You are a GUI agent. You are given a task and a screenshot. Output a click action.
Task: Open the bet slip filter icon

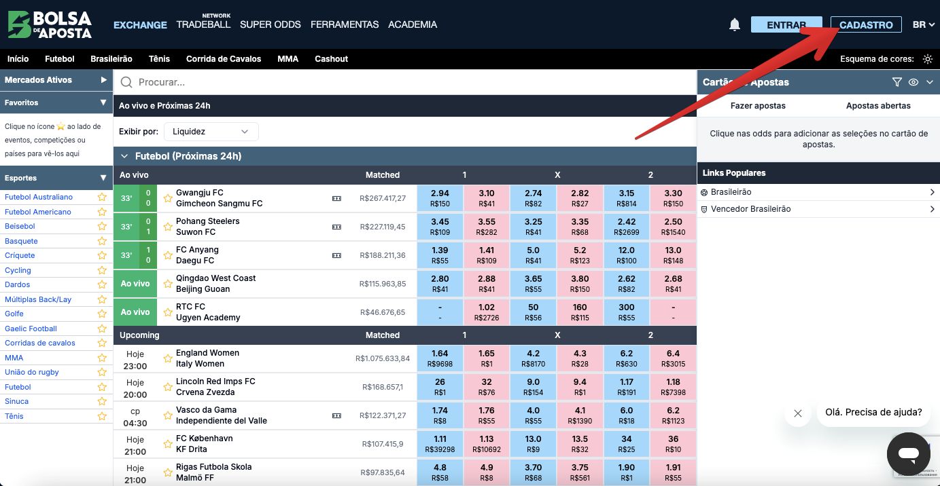click(x=897, y=82)
